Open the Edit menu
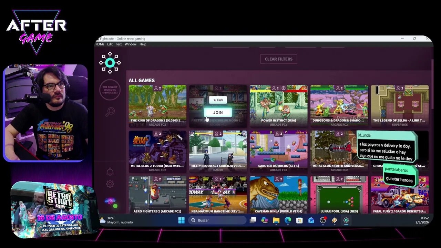Screen dimensions: 441x248 tap(110, 44)
